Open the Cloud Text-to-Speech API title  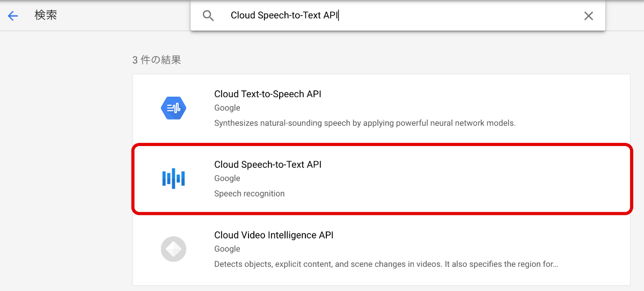(268, 94)
